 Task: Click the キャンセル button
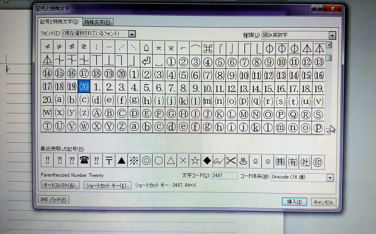[x=323, y=202]
